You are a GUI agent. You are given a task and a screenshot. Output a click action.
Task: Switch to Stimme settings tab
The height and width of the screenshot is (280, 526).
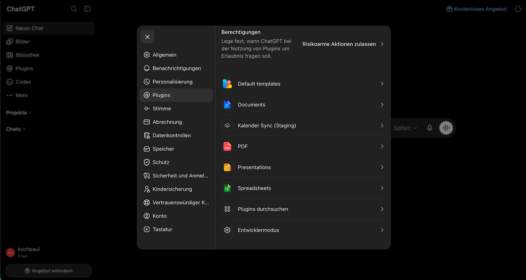click(176, 108)
